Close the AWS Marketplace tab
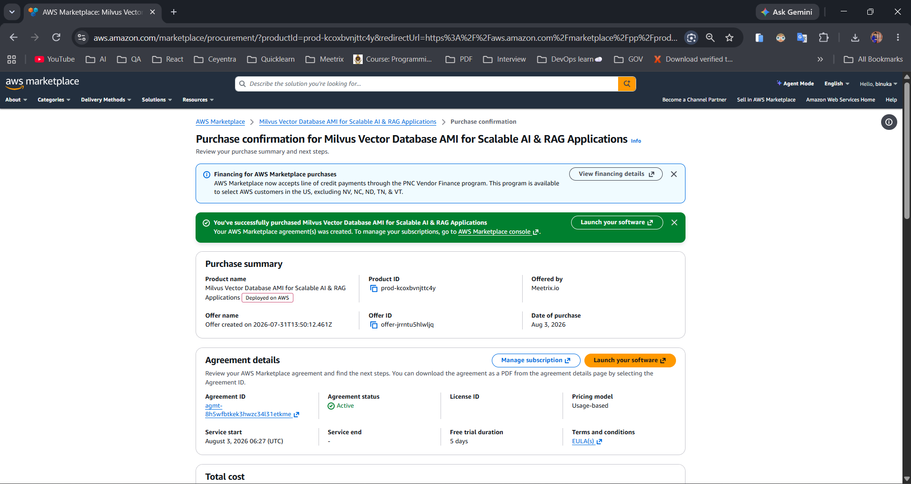 pyautogui.click(x=152, y=12)
